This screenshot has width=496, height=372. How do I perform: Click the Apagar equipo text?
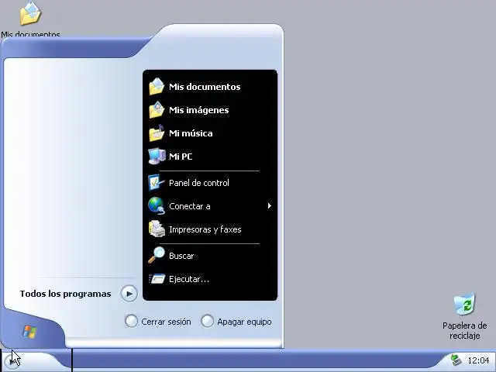point(244,322)
